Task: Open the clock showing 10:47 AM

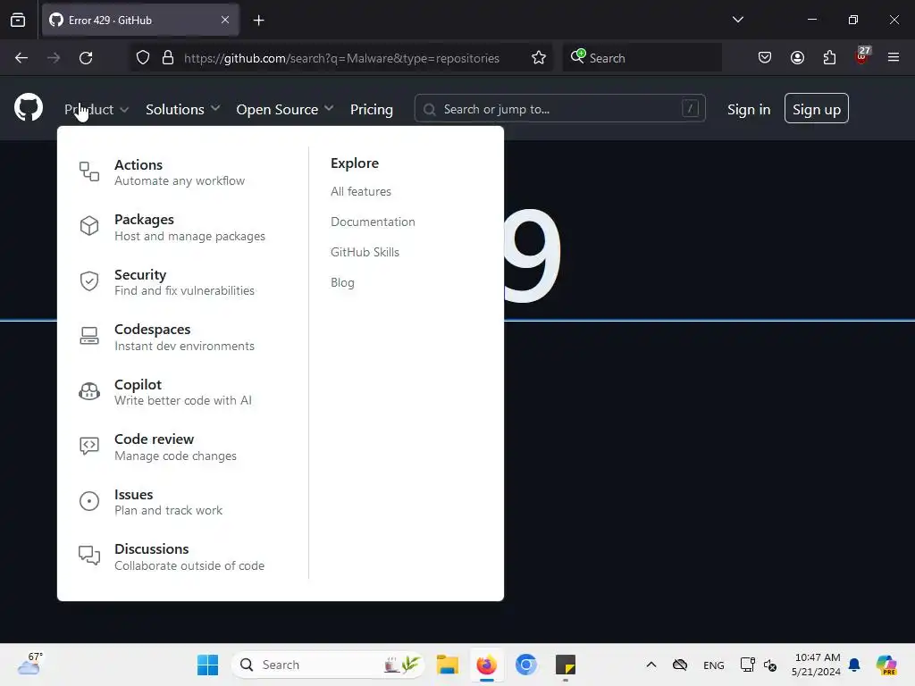Action: point(817,665)
